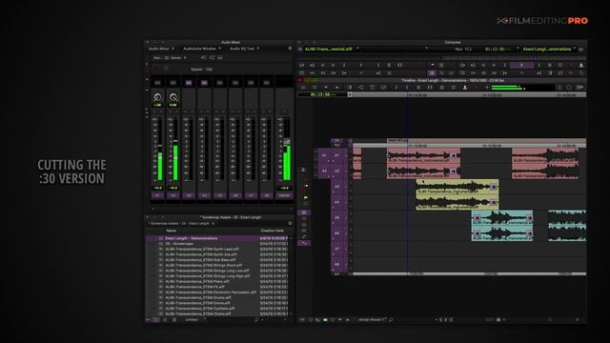Disable the highlighted A3 gang button in the mixer
Viewport: 610px width, 343px height.
189,83
